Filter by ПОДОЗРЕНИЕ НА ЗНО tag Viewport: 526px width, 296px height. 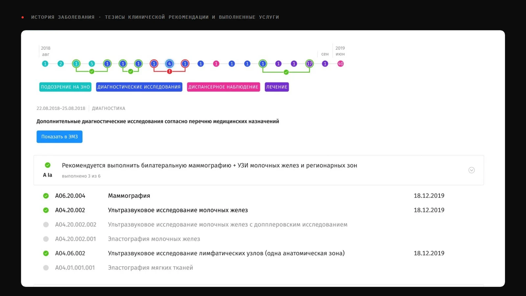(x=65, y=87)
